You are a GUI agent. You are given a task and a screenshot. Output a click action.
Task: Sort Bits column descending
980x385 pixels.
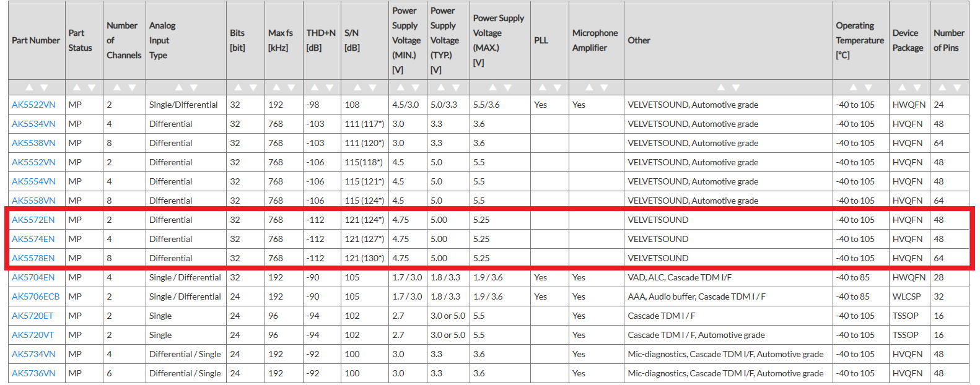(253, 87)
